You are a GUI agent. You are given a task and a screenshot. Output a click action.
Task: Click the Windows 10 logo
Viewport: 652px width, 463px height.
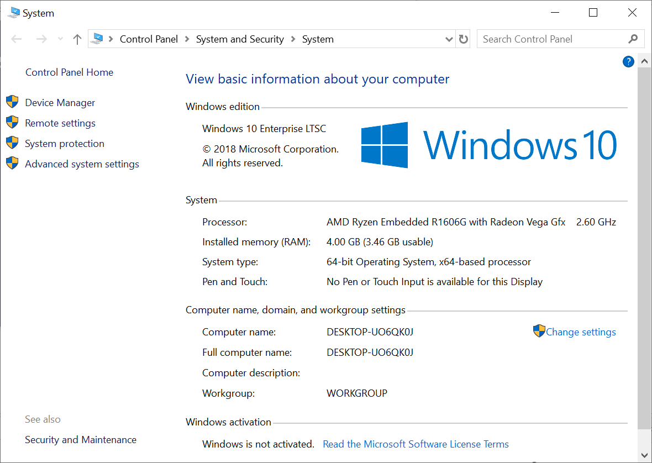pyautogui.click(x=488, y=145)
